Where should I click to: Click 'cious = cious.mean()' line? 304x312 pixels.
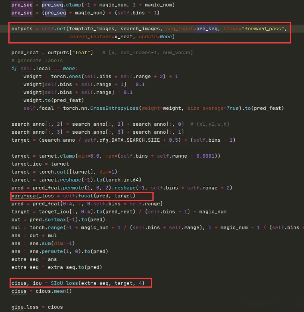click(x=41, y=291)
